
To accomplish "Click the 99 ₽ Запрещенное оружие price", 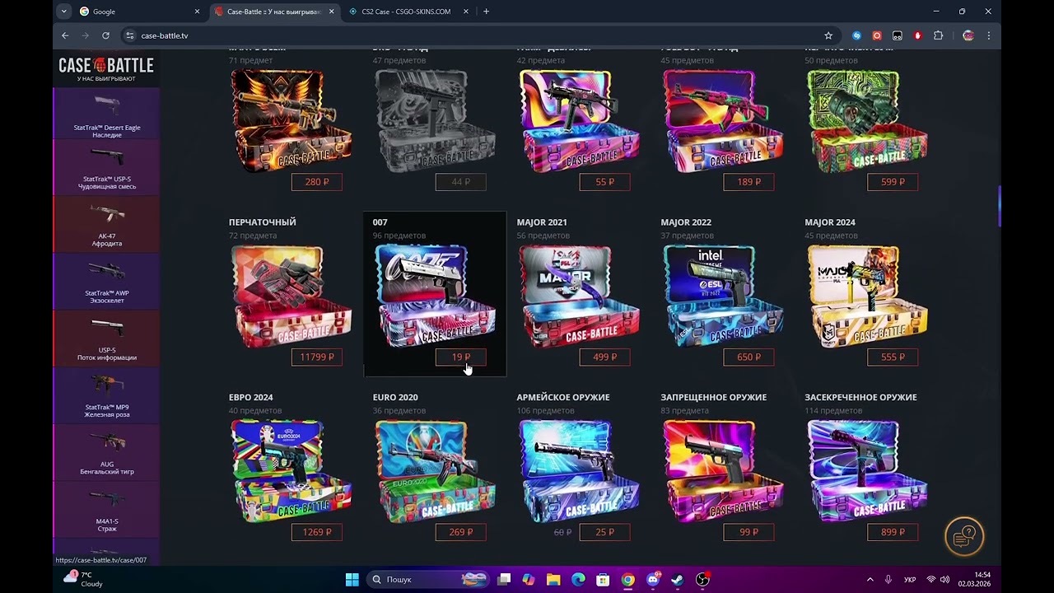I will [749, 532].
